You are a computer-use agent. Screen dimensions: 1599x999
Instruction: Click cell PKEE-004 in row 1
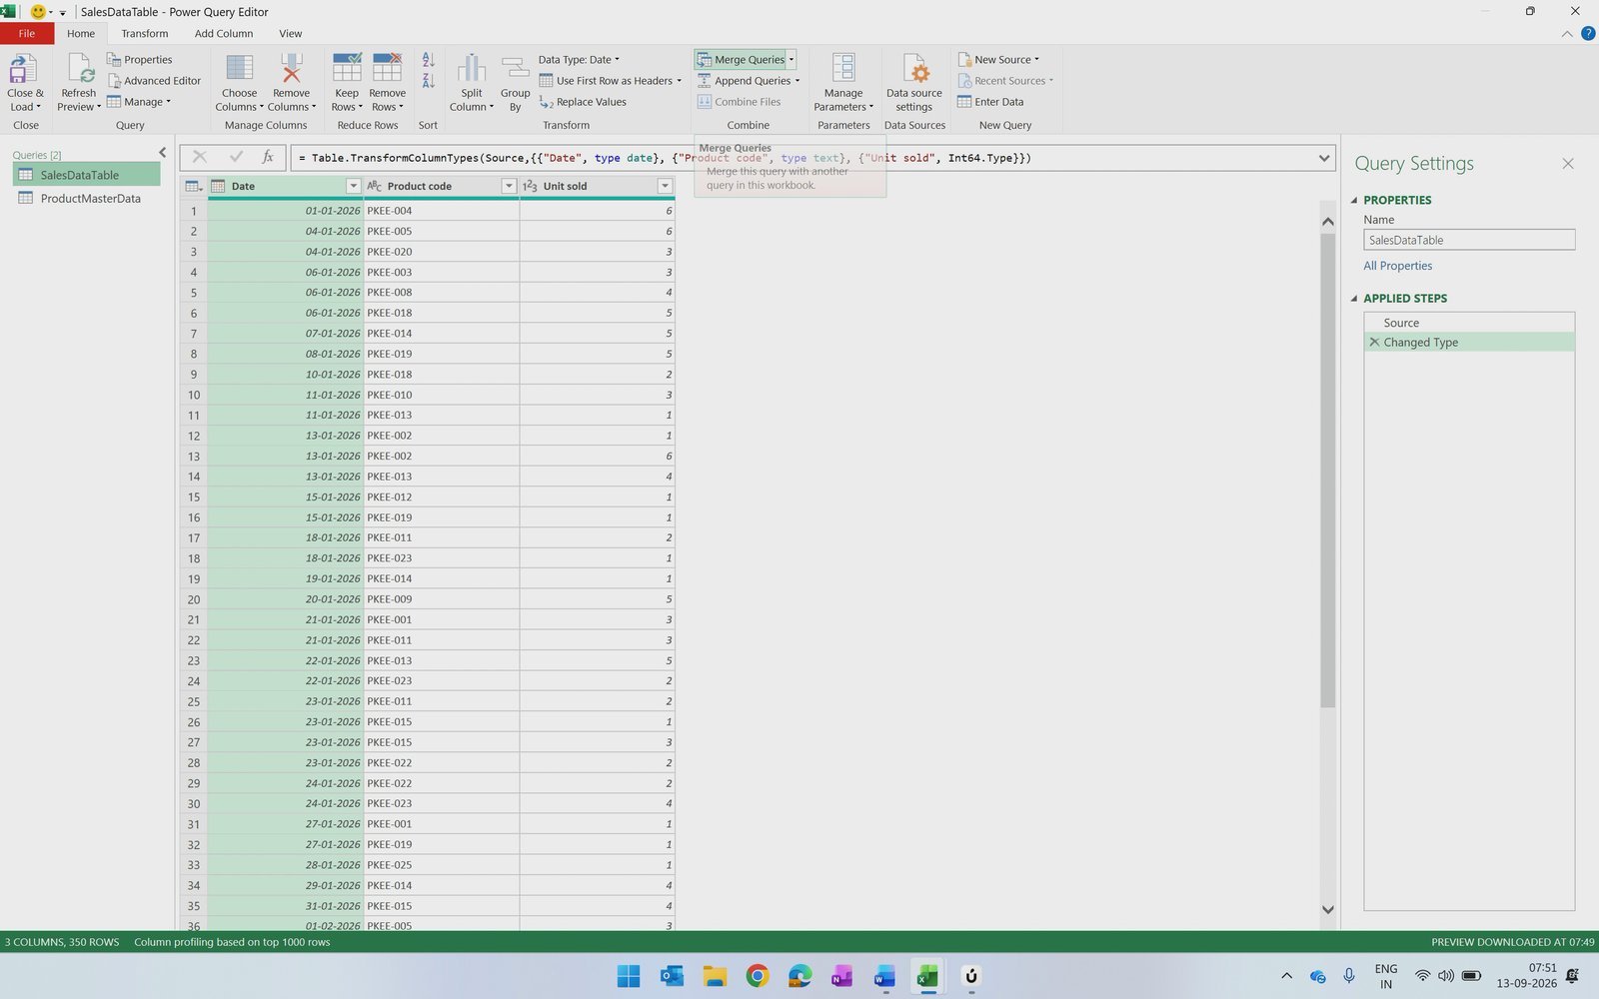[x=442, y=211]
